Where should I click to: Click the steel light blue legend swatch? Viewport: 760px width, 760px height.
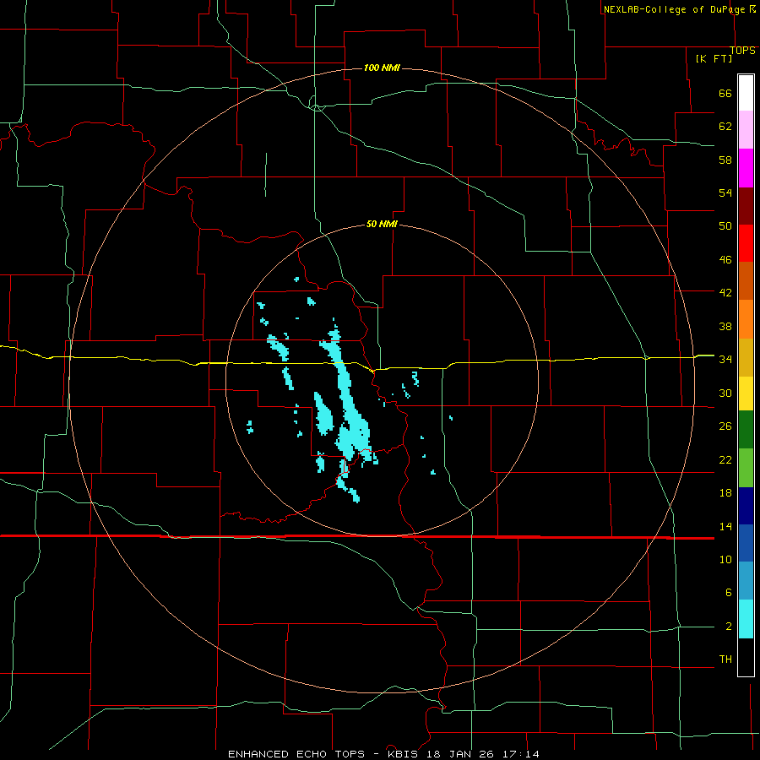pos(746,581)
